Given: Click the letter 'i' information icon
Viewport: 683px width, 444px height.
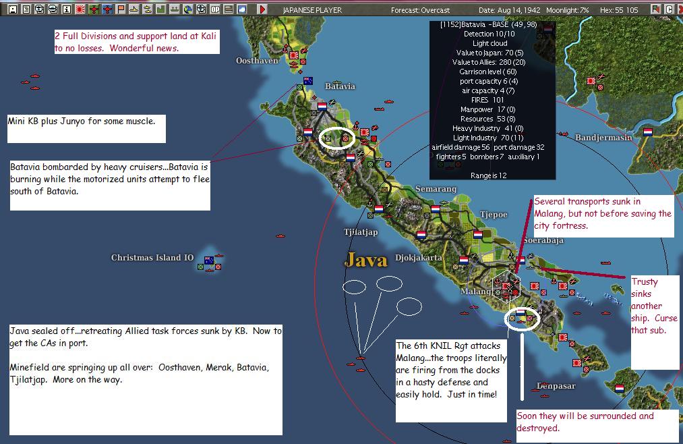Looking at the screenshot, I should click(x=67, y=9).
